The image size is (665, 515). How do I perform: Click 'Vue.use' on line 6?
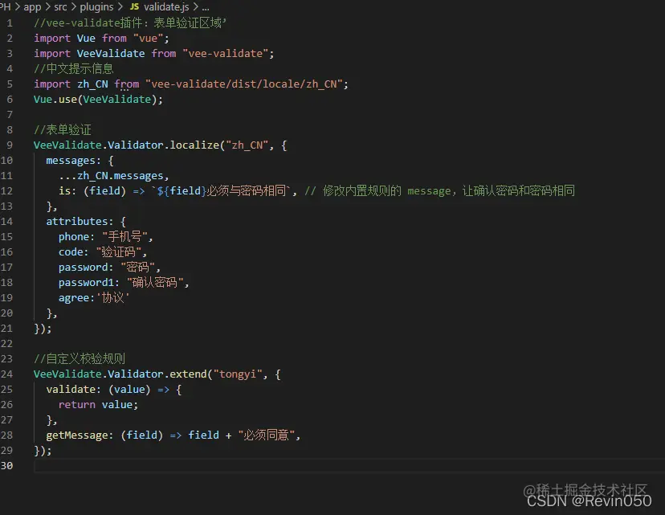click(55, 100)
